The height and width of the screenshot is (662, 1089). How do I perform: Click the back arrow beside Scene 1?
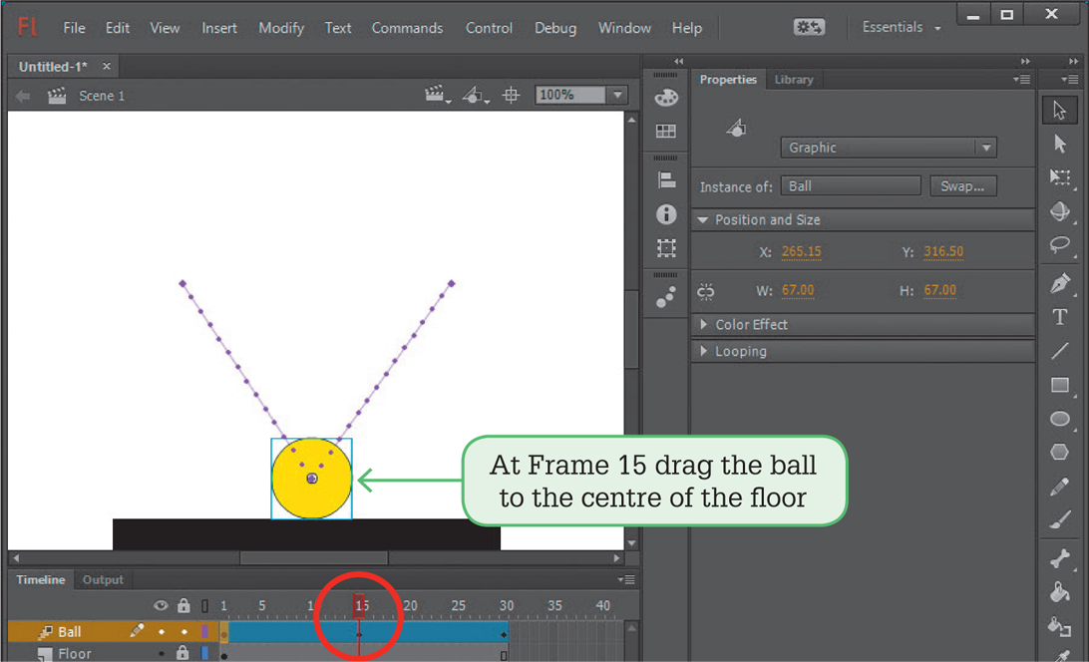tap(23, 96)
